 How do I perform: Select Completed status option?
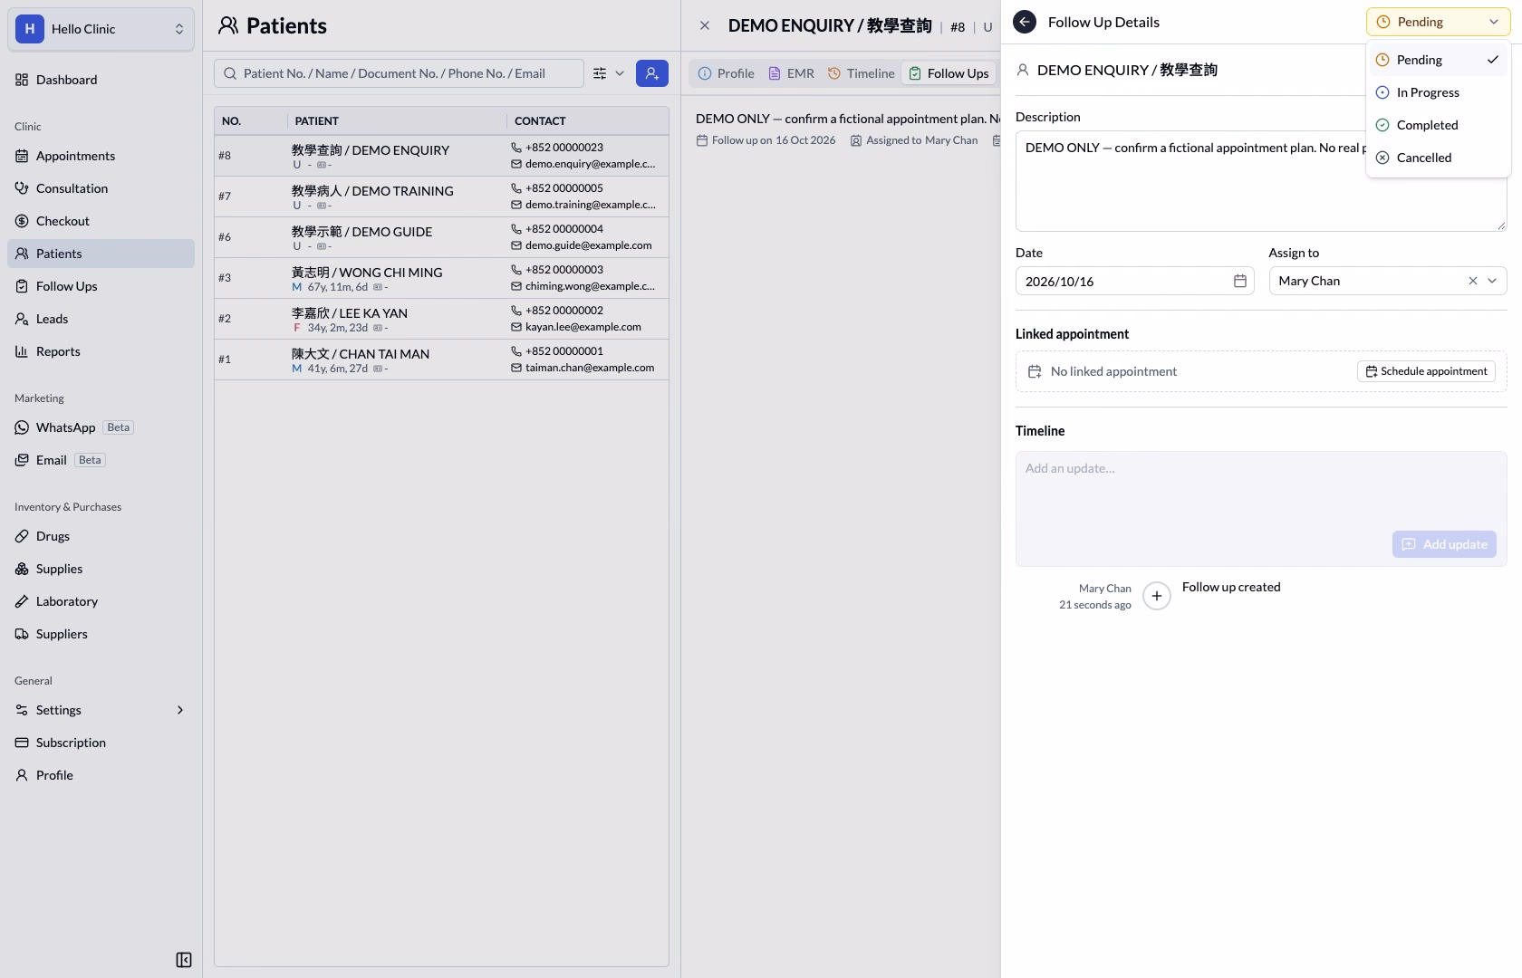point(1438,125)
